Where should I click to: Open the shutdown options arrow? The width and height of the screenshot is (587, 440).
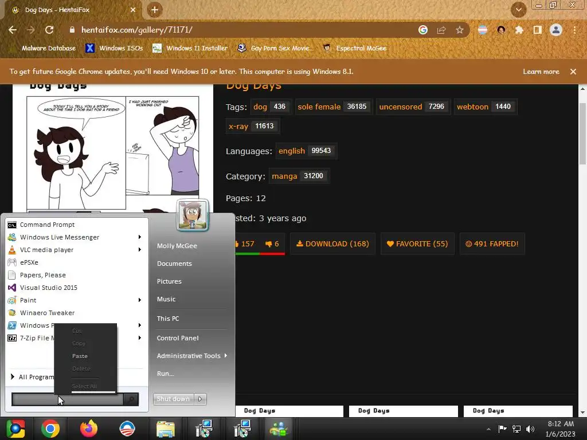200,399
